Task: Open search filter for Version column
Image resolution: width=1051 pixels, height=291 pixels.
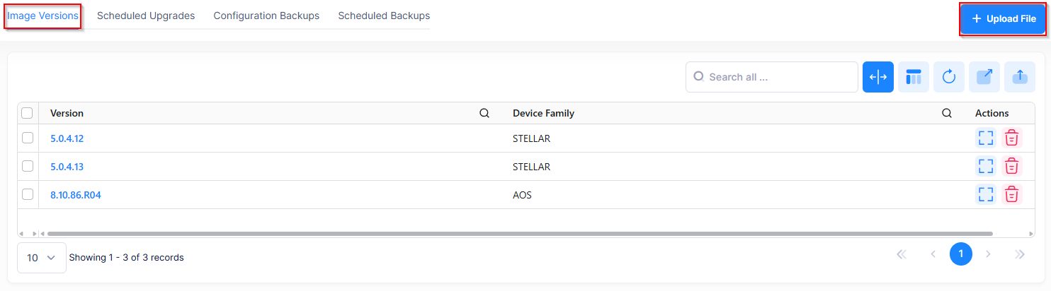Action: click(484, 113)
